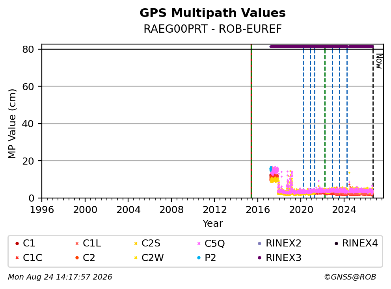This screenshot has height=289, width=391.
Task: Click the 2020 x-axis tick label
Action: click(301, 210)
